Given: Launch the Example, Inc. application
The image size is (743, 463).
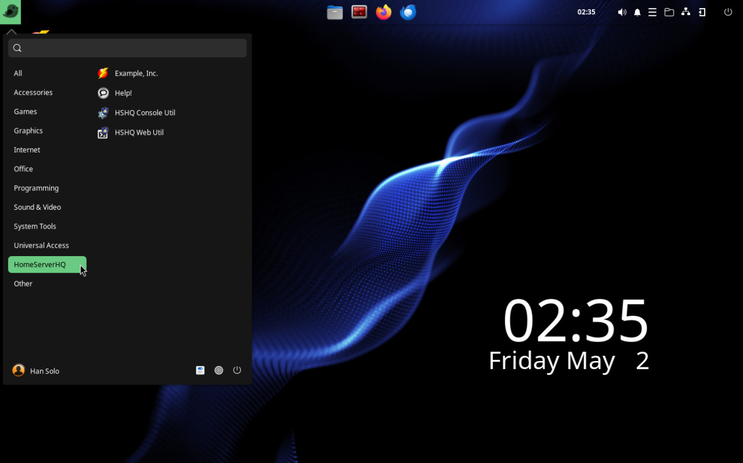Looking at the screenshot, I should [136, 73].
